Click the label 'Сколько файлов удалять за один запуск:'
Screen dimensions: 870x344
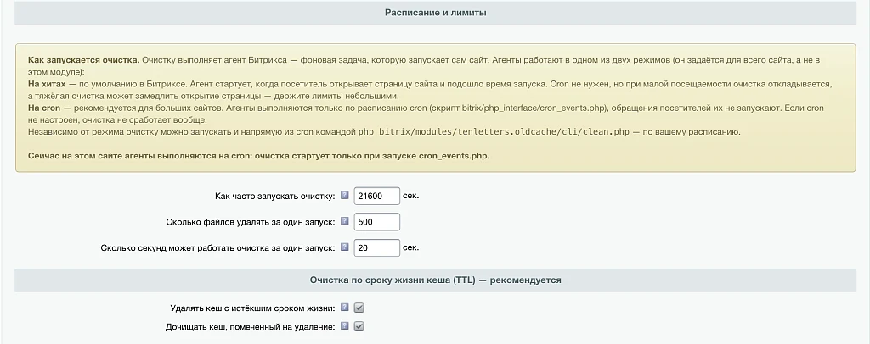[251, 222]
